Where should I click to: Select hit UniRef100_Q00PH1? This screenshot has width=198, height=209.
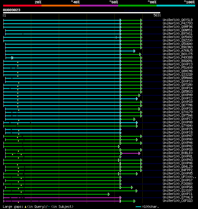pos(178,157)
